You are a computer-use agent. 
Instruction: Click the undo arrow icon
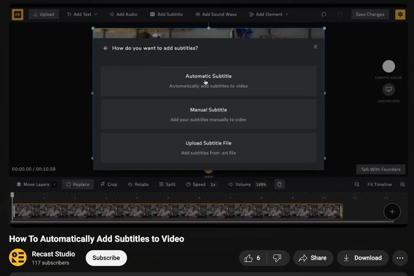point(324,15)
